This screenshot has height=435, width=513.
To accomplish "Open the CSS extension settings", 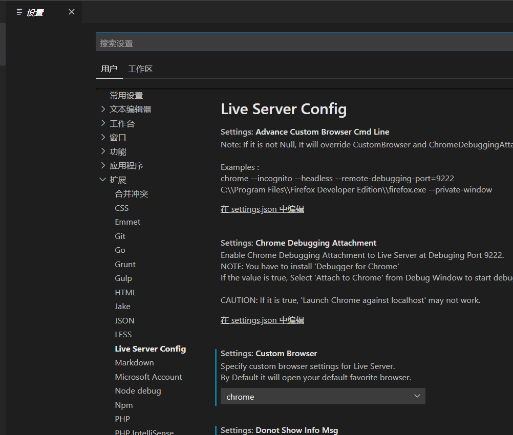I will pos(121,208).
